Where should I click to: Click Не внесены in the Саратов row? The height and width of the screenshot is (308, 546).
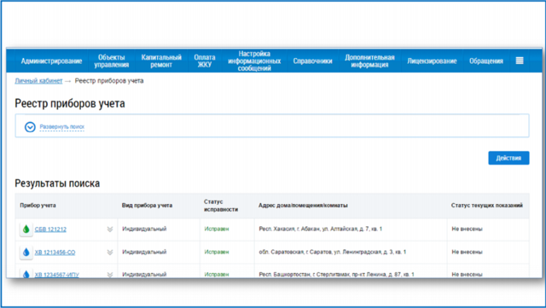[467, 252]
